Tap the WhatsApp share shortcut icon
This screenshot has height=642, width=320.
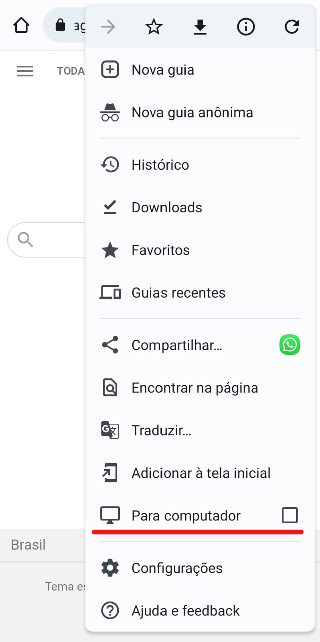pyautogui.click(x=290, y=345)
